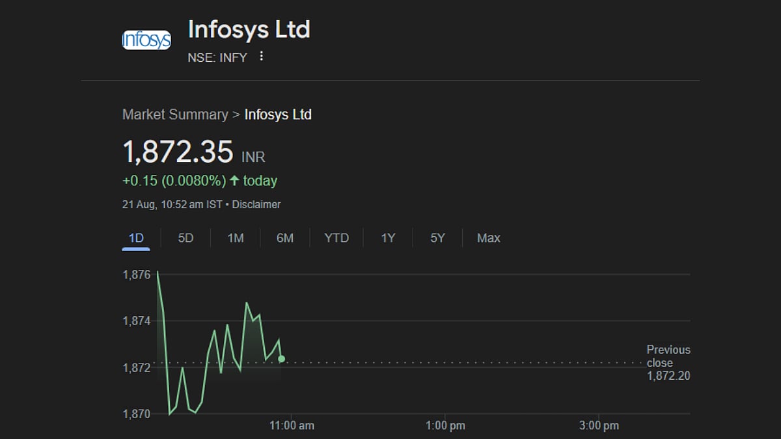Click the 21 Aug, 10:52 am IST timestamp

172,204
